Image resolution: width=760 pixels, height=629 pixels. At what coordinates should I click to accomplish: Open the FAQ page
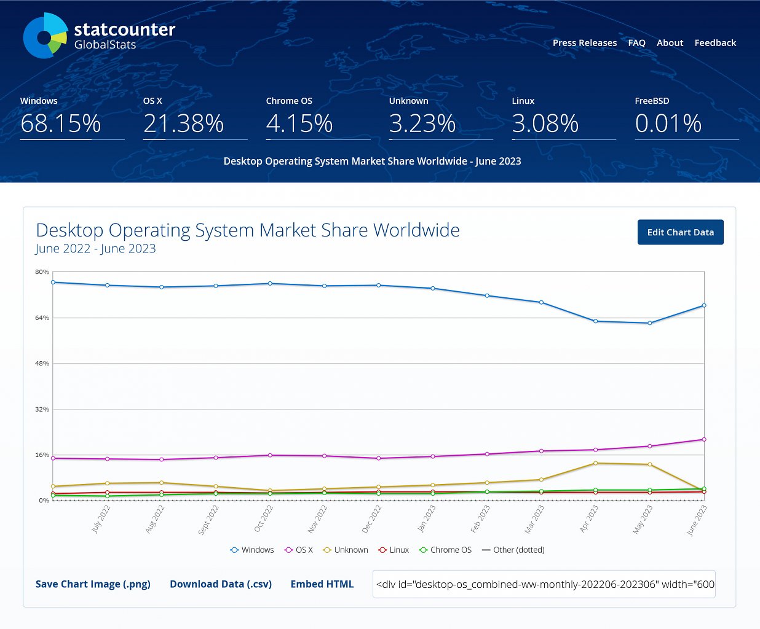pos(636,43)
